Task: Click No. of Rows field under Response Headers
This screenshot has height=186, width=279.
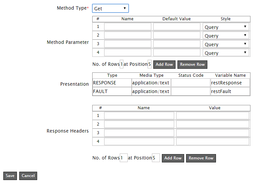Action: 124,158
